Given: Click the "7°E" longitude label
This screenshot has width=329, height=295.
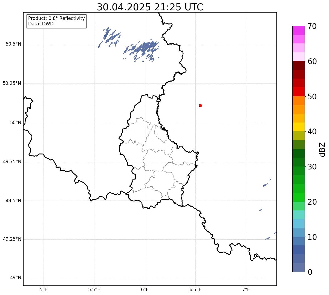Looking at the screenshot, I should [246, 290].
